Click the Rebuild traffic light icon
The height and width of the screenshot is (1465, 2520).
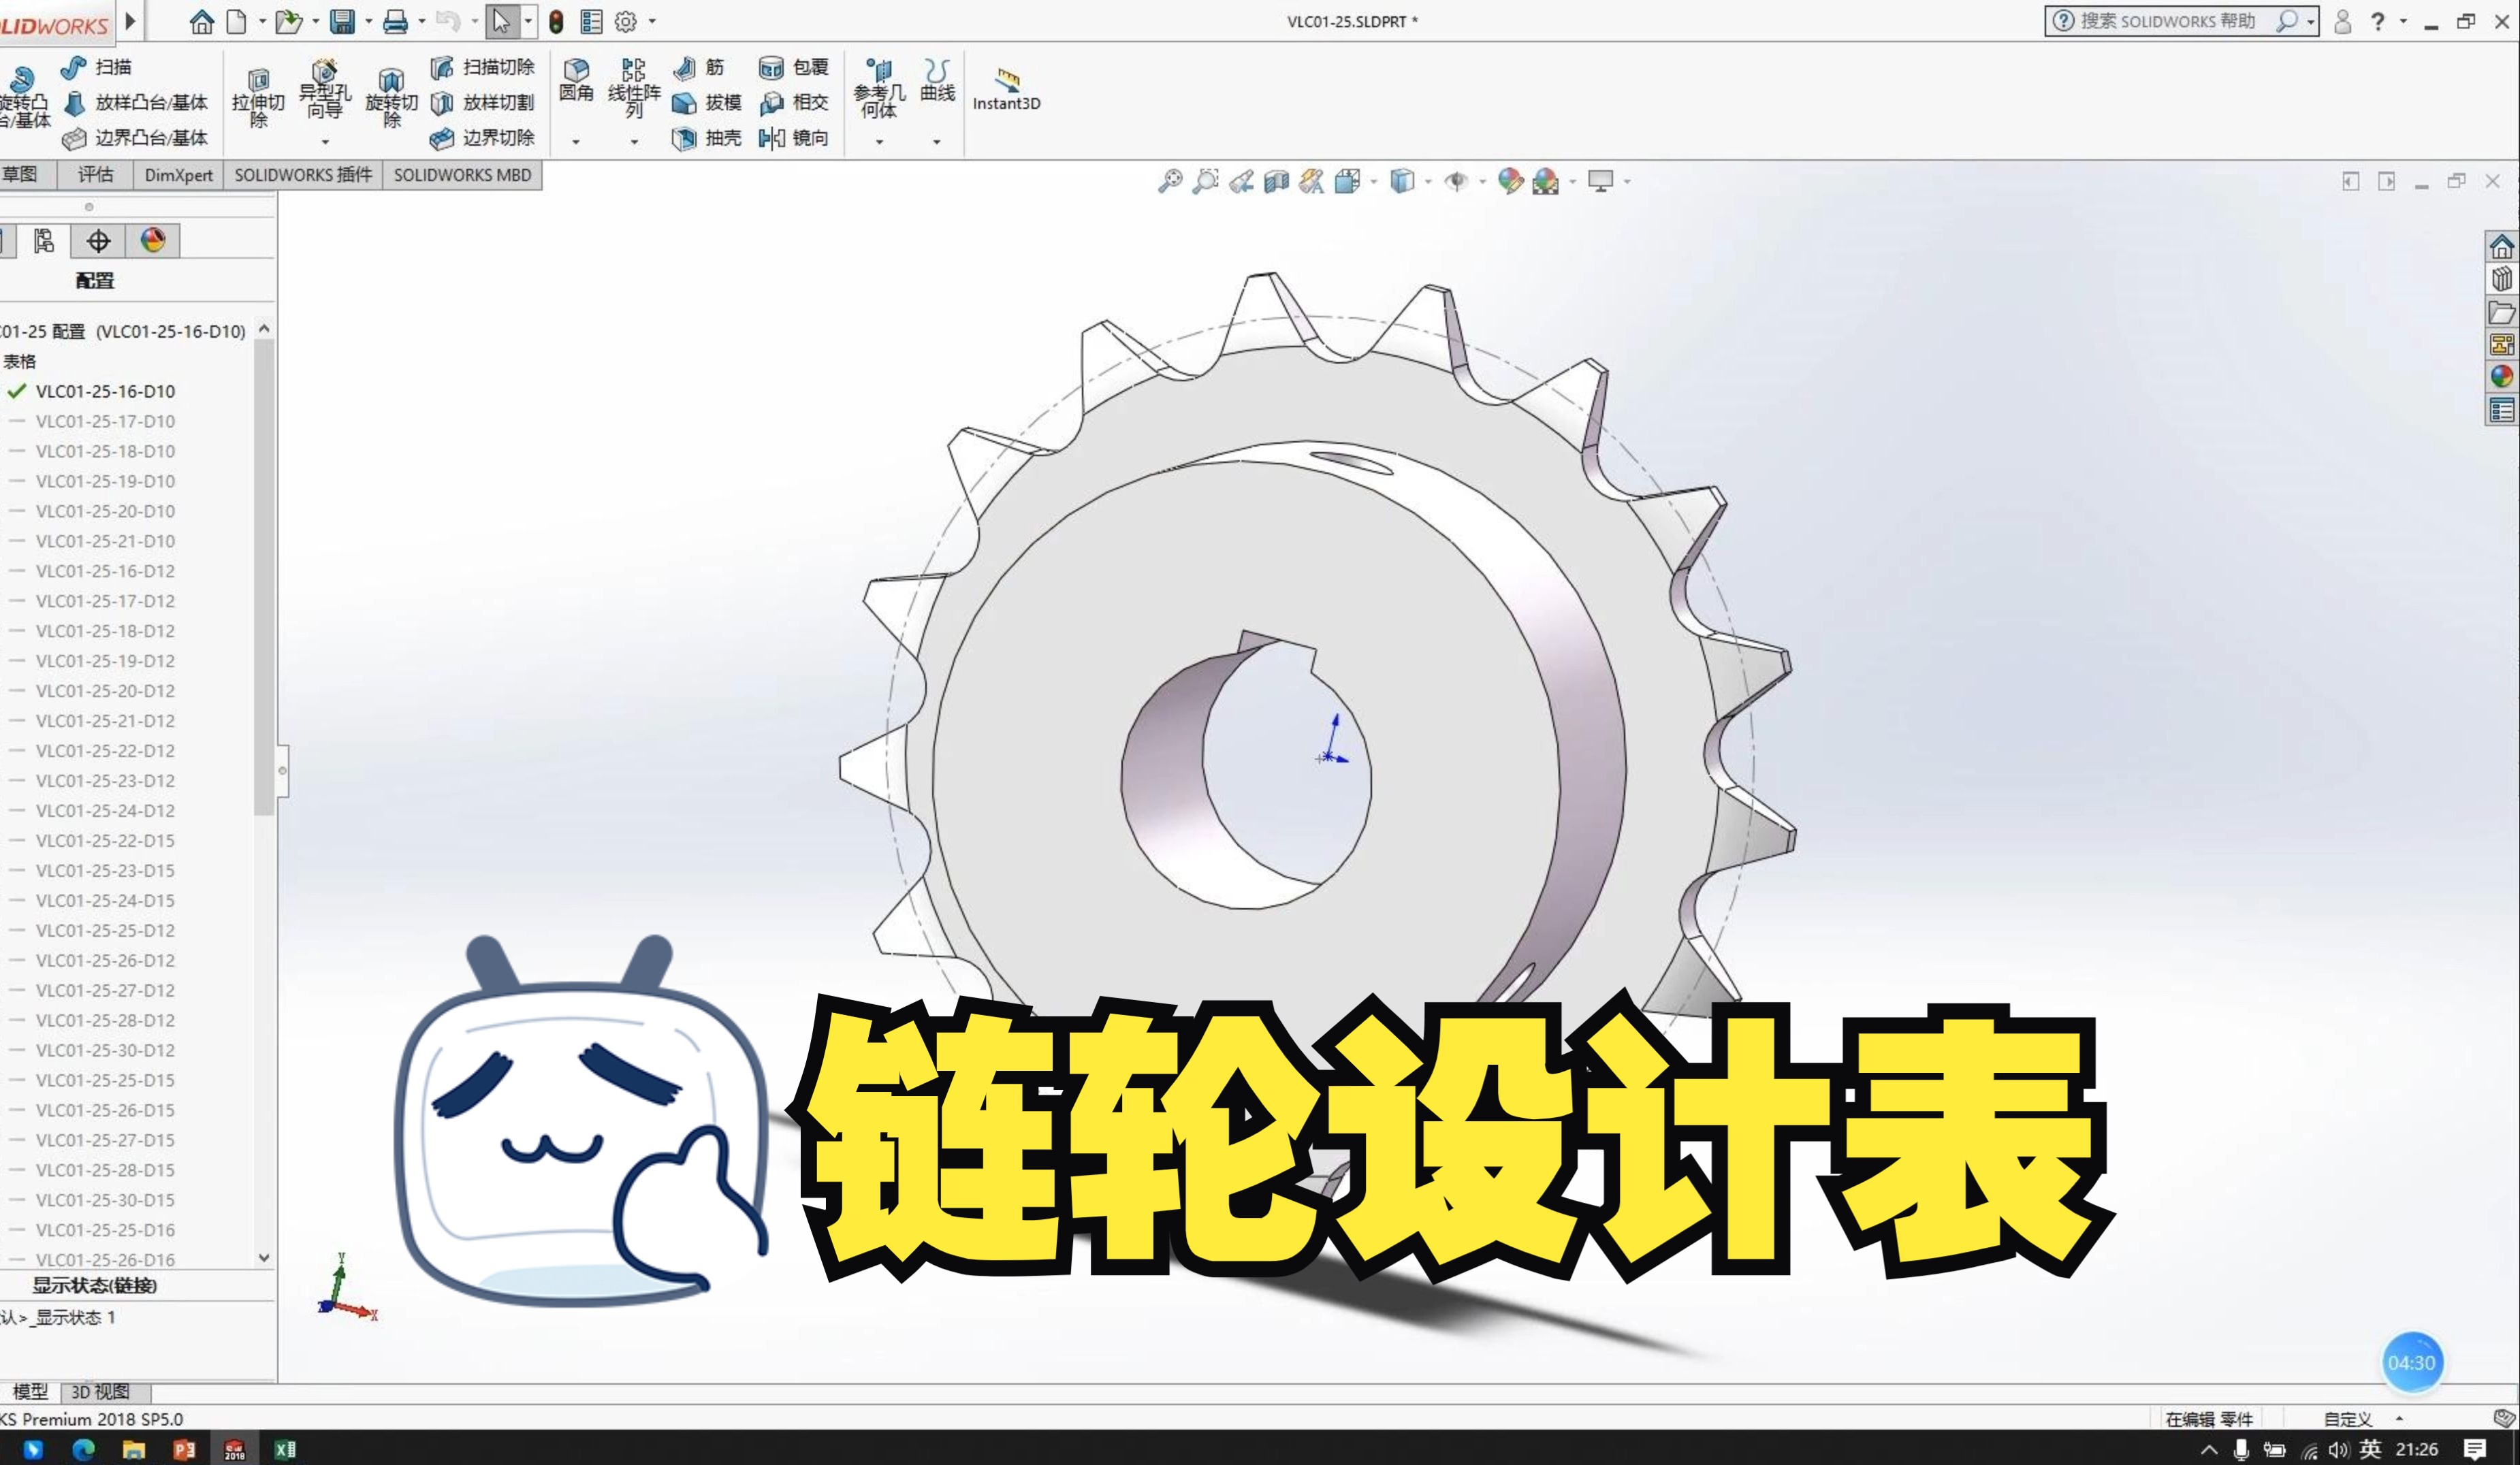click(x=556, y=21)
